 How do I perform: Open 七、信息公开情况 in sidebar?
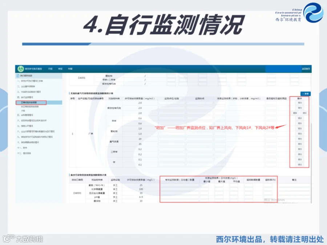tap(25, 126)
